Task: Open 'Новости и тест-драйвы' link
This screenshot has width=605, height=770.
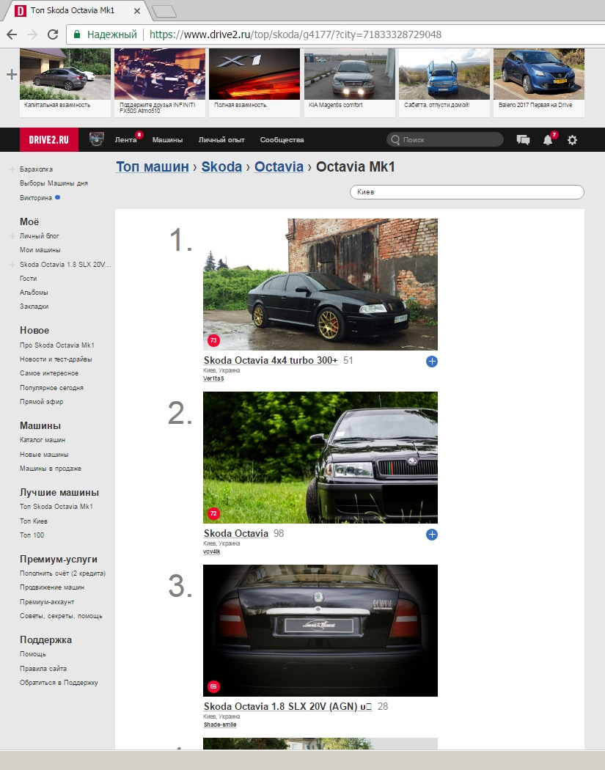Action: tap(56, 359)
